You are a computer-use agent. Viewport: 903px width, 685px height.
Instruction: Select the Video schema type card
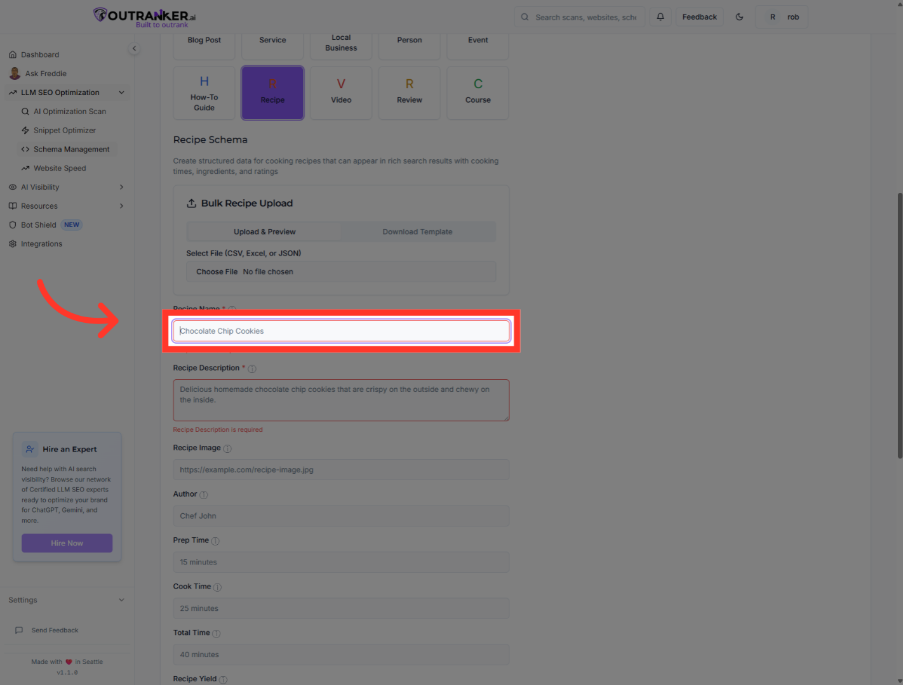(341, 93)
